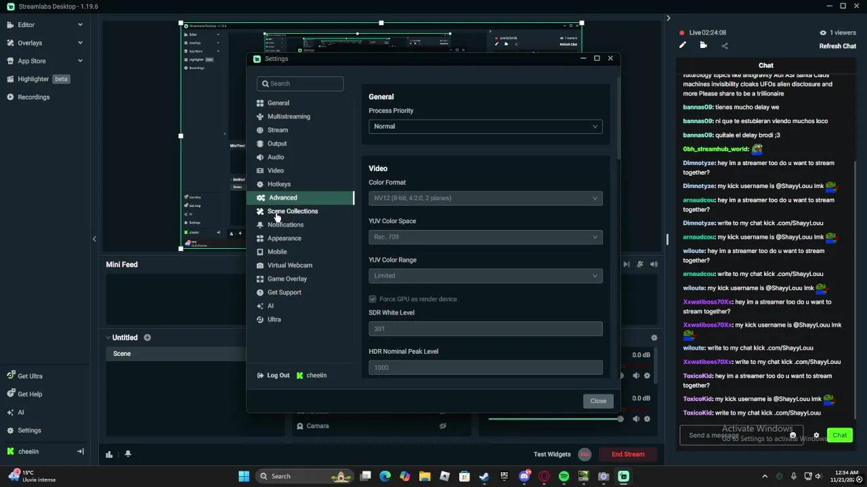Viewport: 867px width, 487px height.
Task: Click HDR Nominal Peak Level field
Action: tap(485, 367)
